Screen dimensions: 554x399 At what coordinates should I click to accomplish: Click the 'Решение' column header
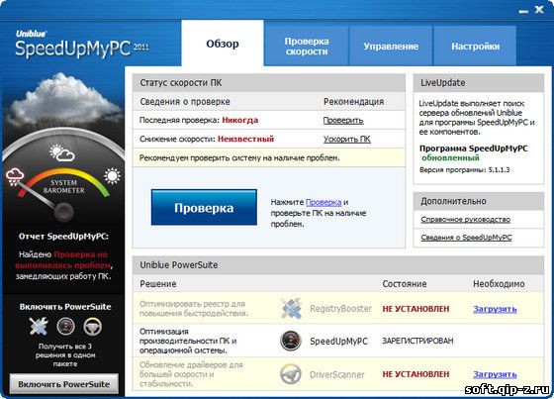click(158, 284)
